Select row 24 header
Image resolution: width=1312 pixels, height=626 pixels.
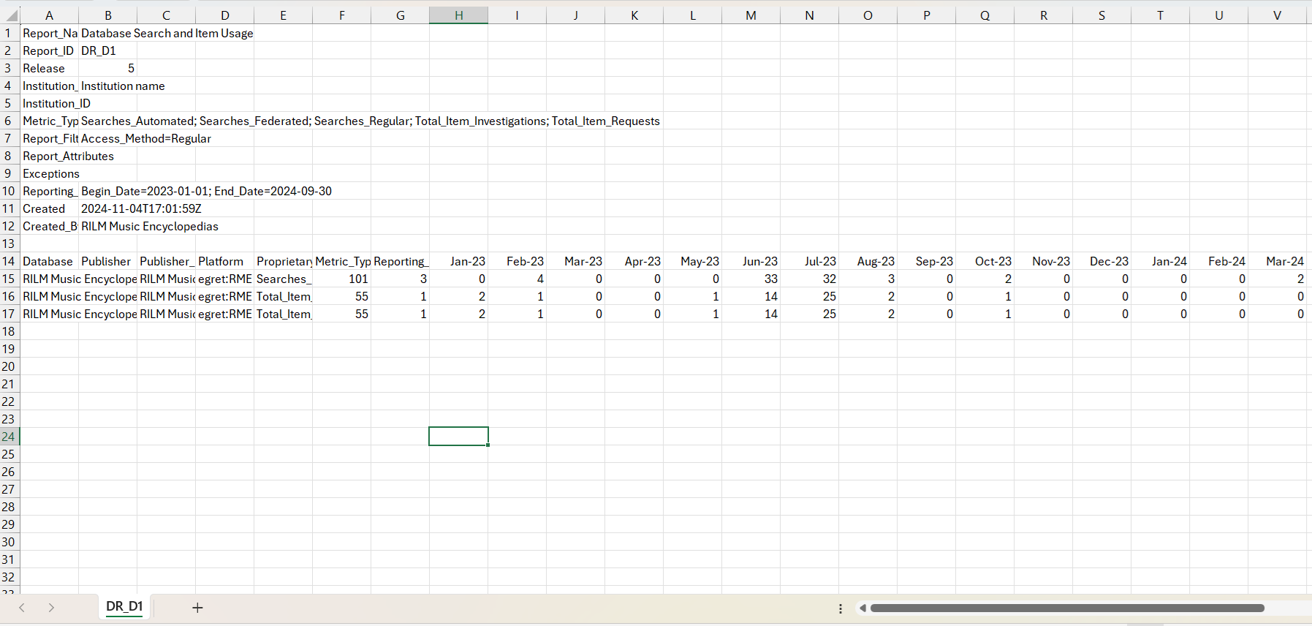pyautogui.click(x=9, y=437)
